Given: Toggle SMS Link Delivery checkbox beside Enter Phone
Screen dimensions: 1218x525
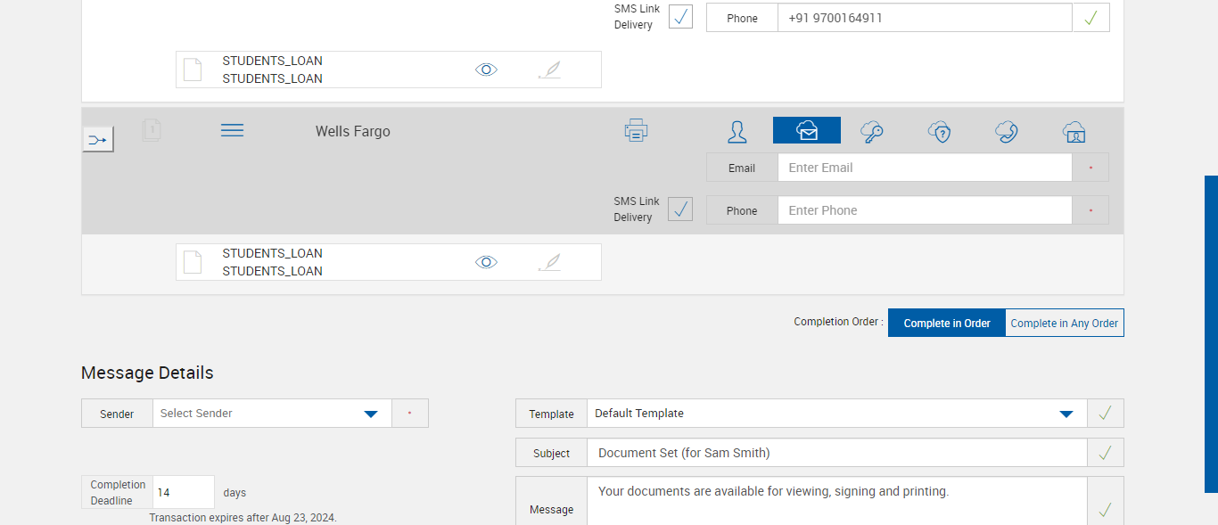Looking at the screenshot, I should coord(680,209).
